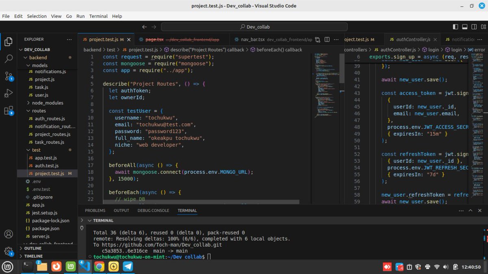The image size is (488, 274).
Task: Open Telegram from the taskbar
Action: 128,267
